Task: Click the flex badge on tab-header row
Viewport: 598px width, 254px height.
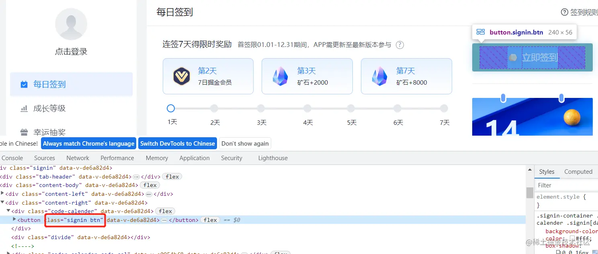Action: [x=172, y=177]
